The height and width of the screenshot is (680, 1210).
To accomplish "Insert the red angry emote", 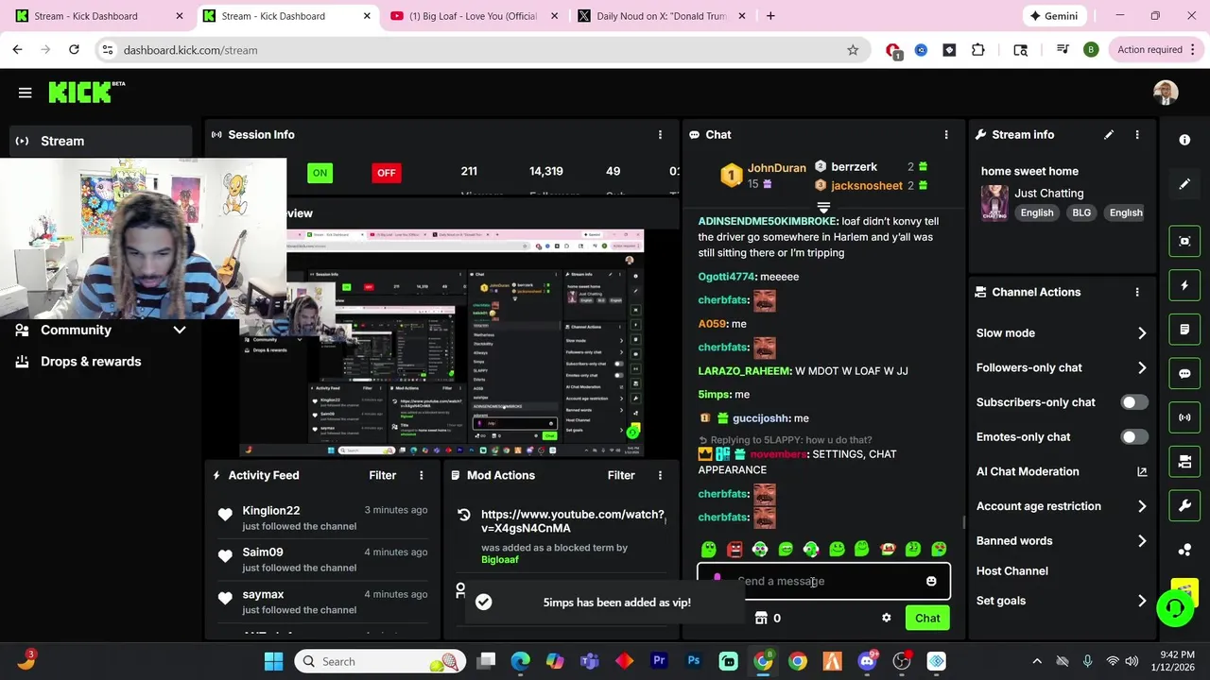I will [x=735, y=549].
